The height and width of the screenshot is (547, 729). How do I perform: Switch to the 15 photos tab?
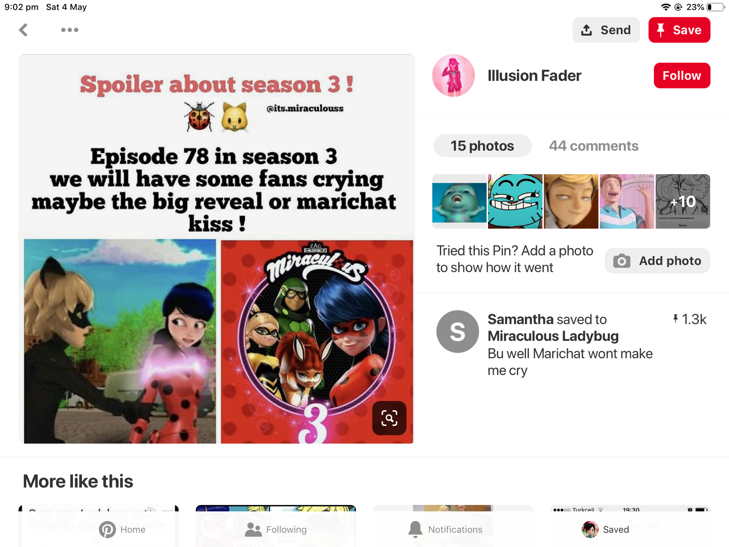482,146
